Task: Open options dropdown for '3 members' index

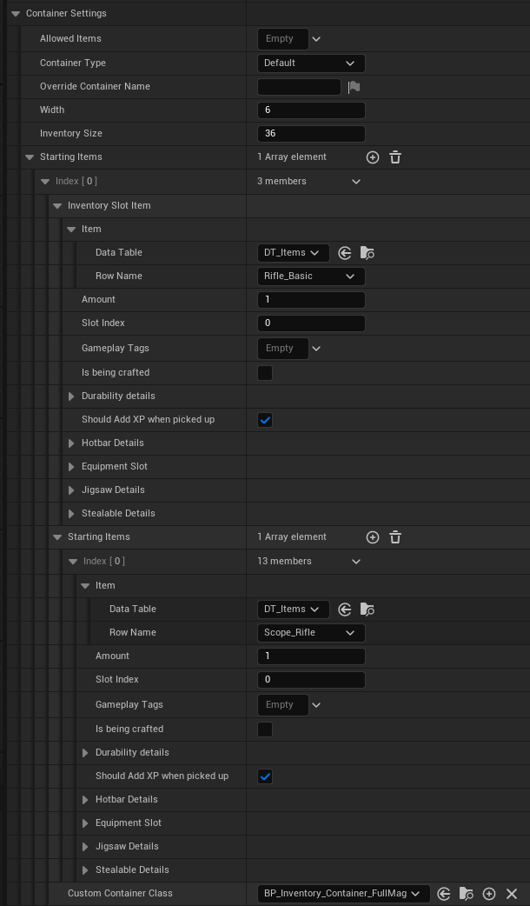Action: click(x=356, y=182)
